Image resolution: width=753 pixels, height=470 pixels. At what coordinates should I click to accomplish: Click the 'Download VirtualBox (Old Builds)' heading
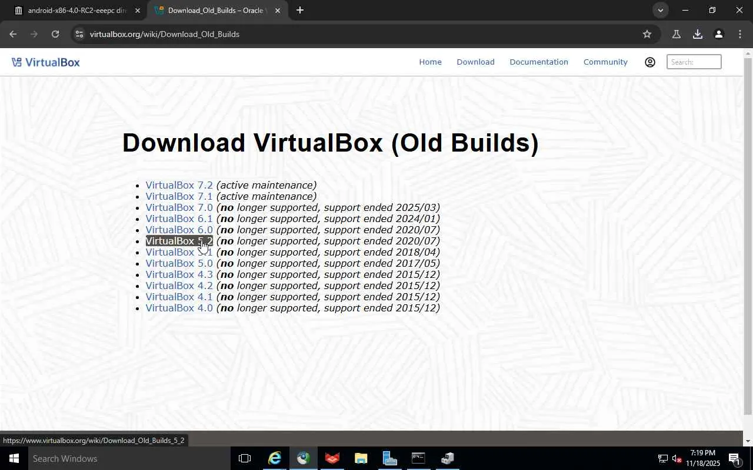[x=330, y=143]
